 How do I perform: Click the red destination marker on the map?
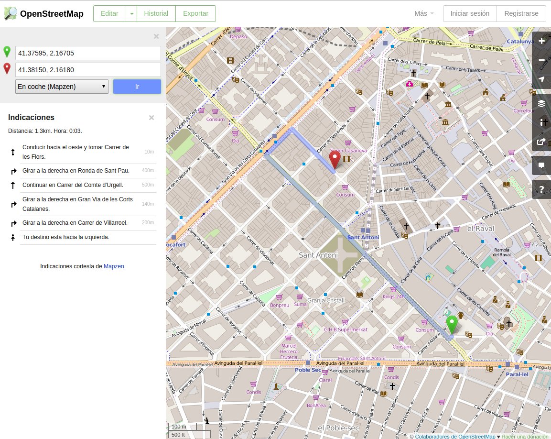[x=335, y=159]
